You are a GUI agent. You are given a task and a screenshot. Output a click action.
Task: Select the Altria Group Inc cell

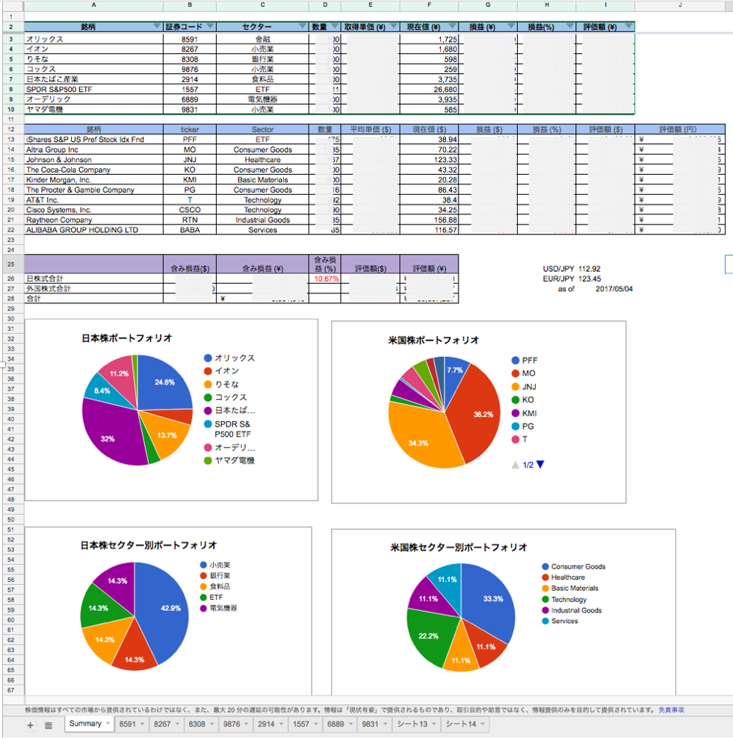(x=93, y=149)
